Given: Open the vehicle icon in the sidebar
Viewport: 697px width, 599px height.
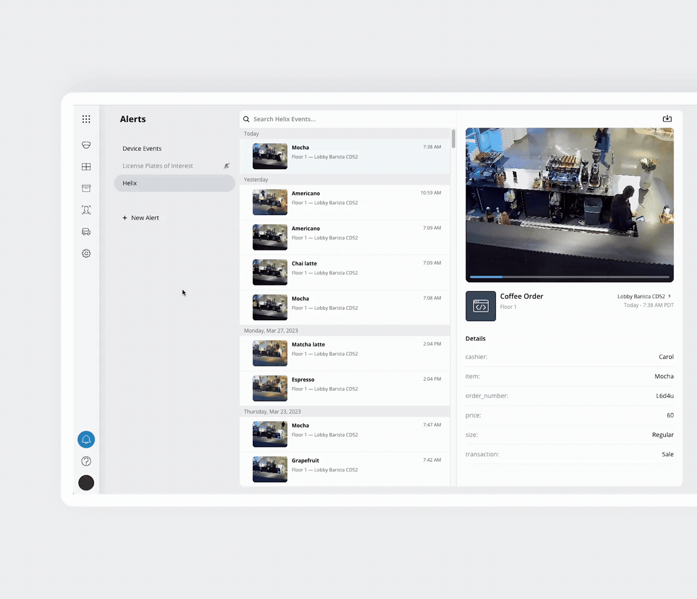Looking at the screenshot, I should [x=86, y=231].
